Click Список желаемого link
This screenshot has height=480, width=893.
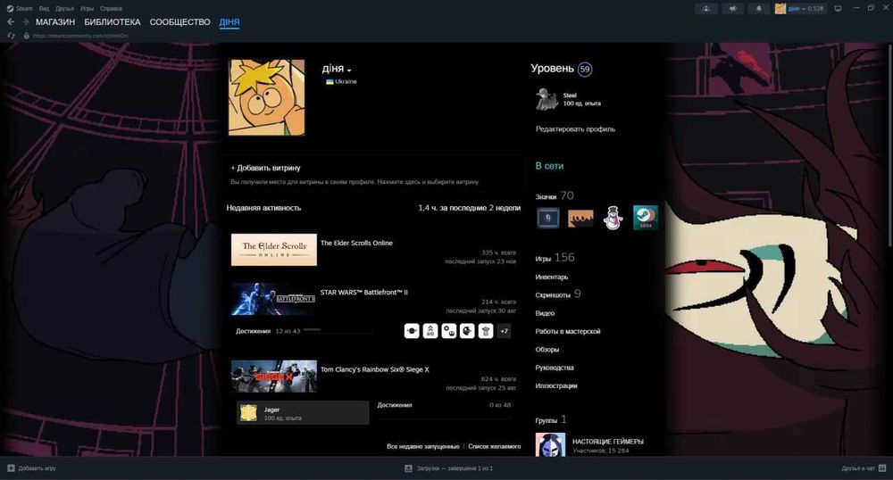(495, 446)
